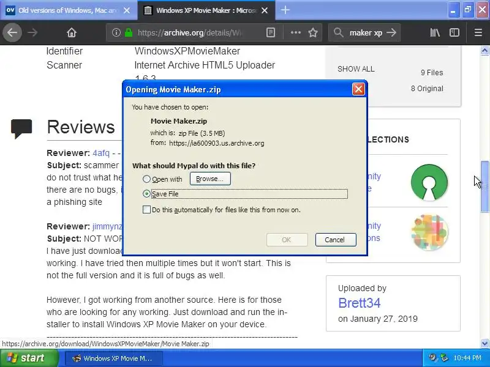The height and width of the screenshot is (367, 490).
Task: Open the hamburger application menu
Action: click(478, 32)
